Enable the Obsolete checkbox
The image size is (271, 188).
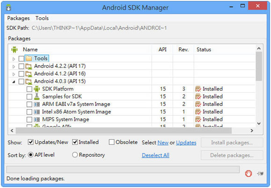pyautogui.click(x=111, y=143)
